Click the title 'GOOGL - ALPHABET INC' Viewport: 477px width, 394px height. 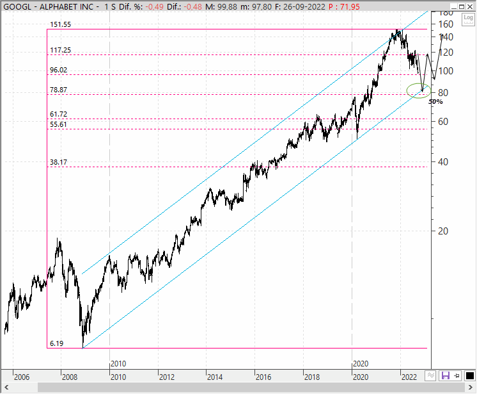click(49, 6)
